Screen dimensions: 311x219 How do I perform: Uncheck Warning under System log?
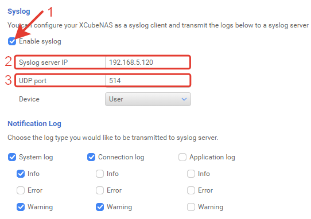point(21,207)
